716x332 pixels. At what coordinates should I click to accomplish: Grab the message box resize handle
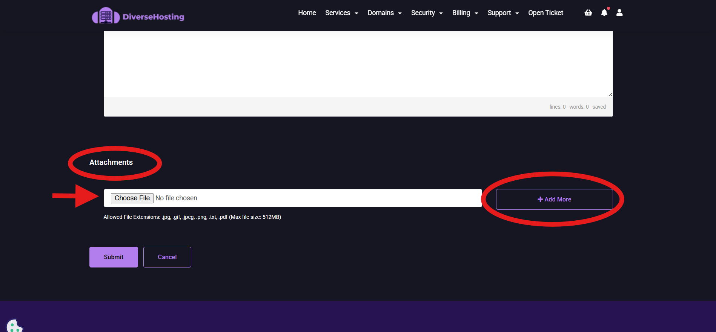[x=610, y=95]
